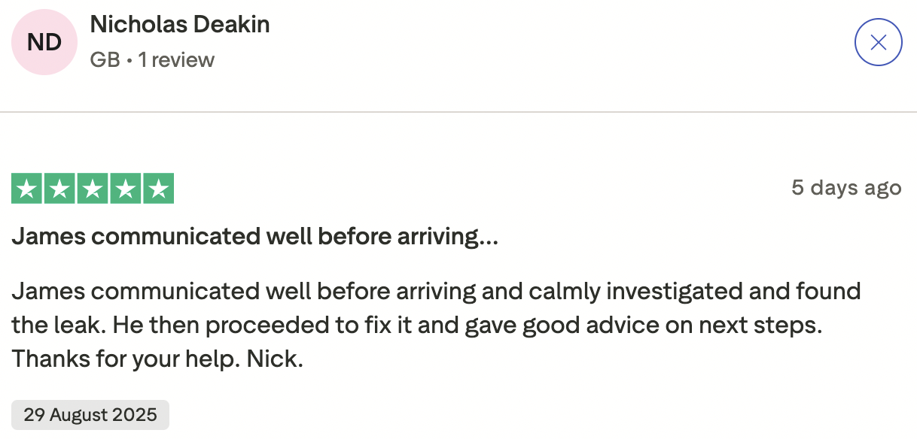
Task: Click the first green rating star
Action: click(28, 189)
